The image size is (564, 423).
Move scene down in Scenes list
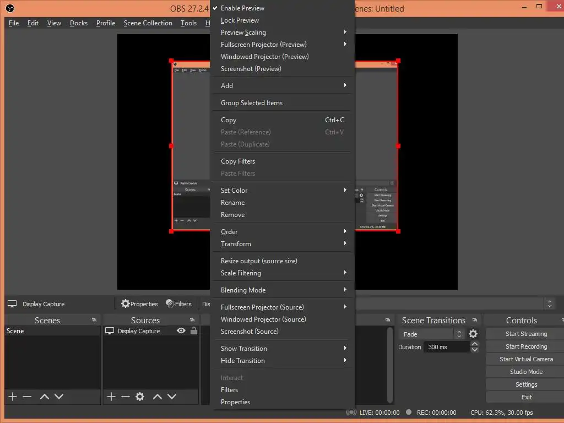pos(59,397)
